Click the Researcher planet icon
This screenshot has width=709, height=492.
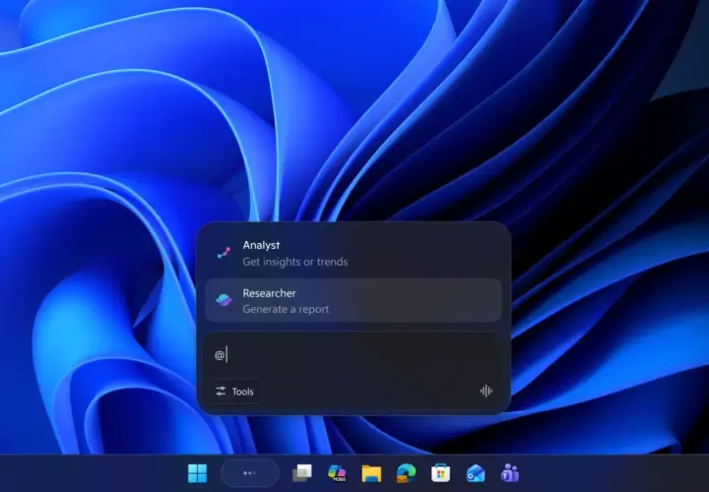(224, 300)
